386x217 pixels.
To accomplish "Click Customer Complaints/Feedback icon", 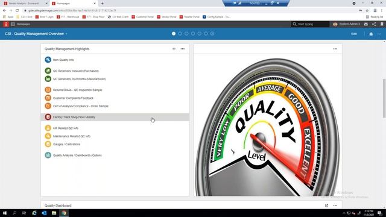I will 48,98.
